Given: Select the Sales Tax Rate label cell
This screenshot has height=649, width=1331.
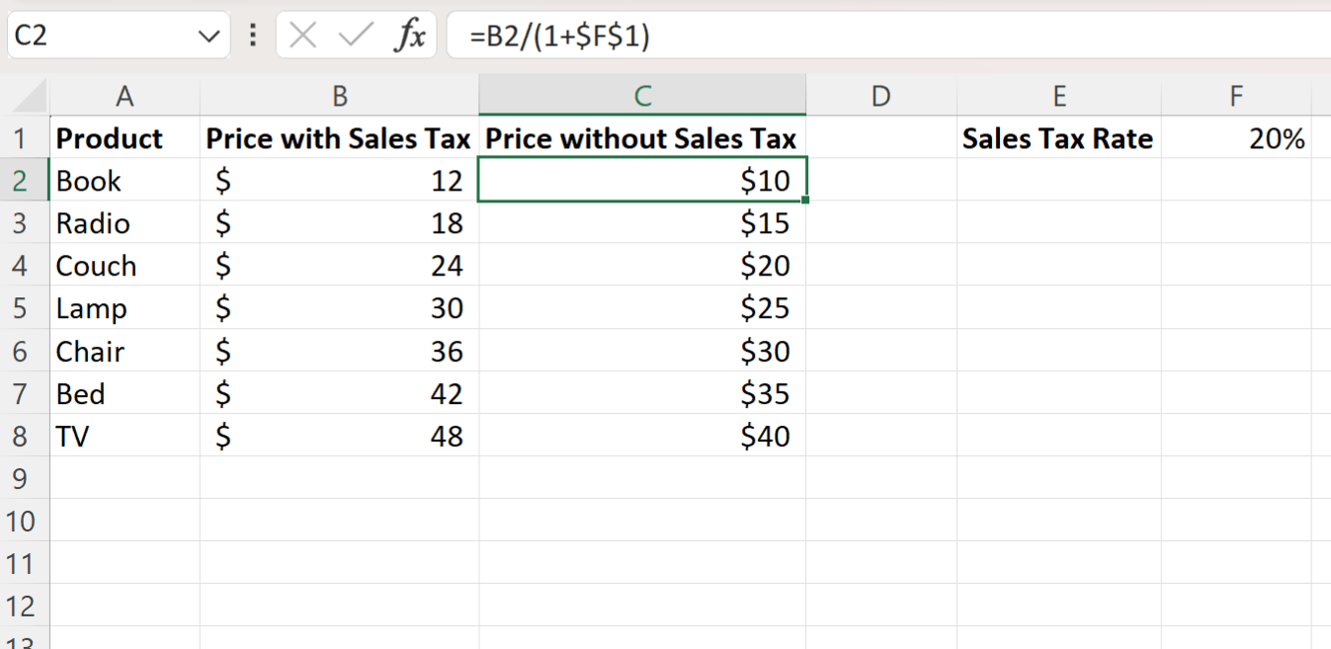Looking at the screenshot, I should 1058,138.
